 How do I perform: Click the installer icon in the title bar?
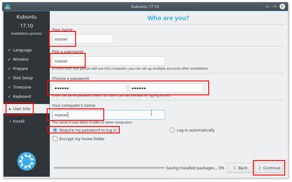tap(7, 6)
